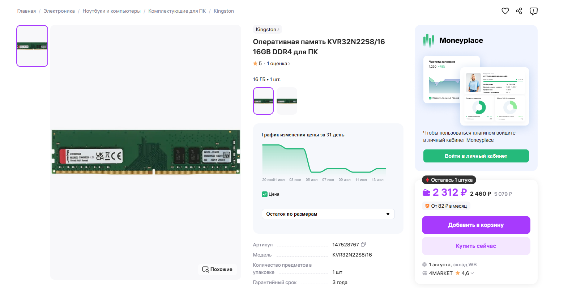Open similar items via Похожие button
This screenshot has width=585, height=288.
pos(217,269)
